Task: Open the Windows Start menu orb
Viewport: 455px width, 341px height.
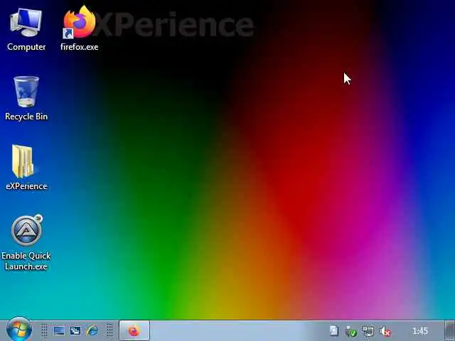Action: [19, 330]
